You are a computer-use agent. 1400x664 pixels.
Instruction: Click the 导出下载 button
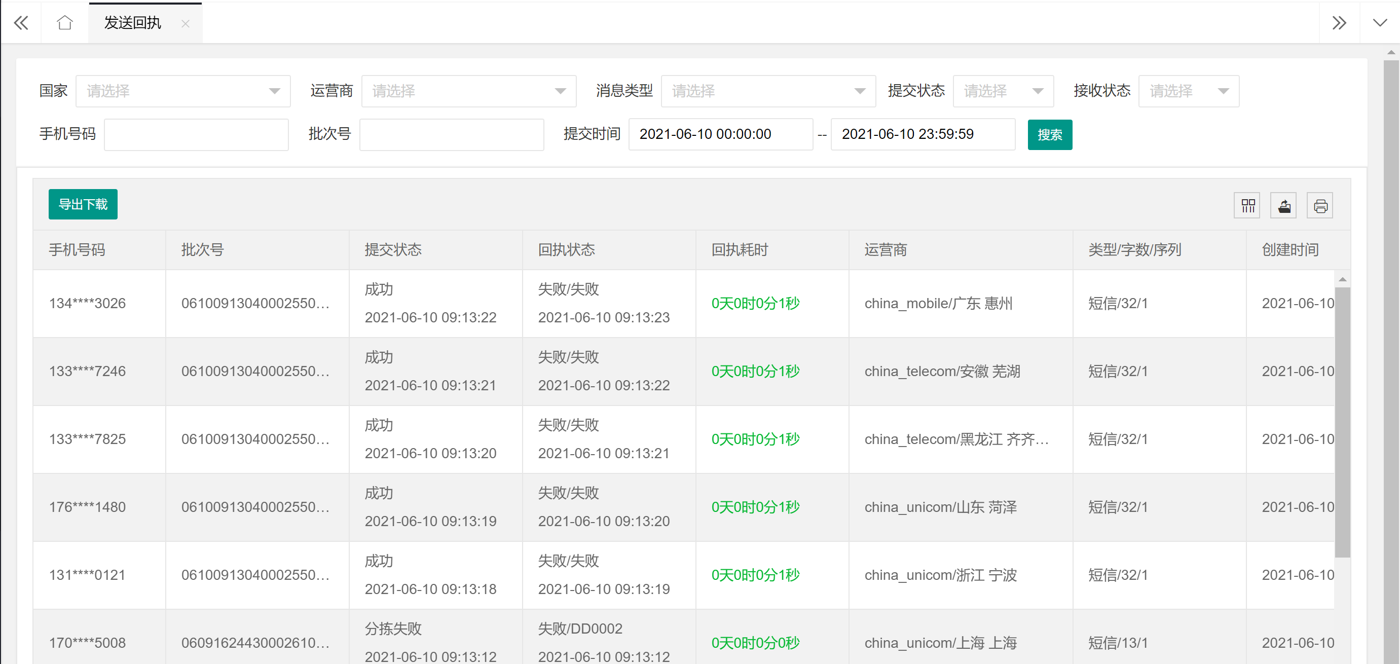[83, 204]
